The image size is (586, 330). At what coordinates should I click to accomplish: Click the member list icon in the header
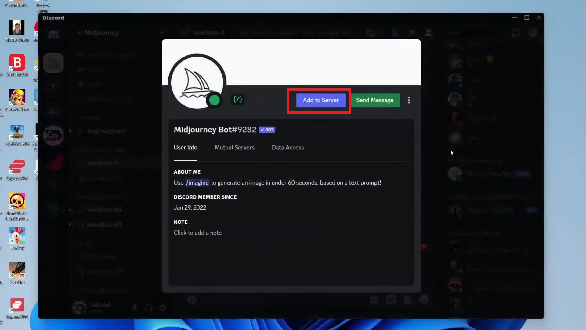coord(429,33)
